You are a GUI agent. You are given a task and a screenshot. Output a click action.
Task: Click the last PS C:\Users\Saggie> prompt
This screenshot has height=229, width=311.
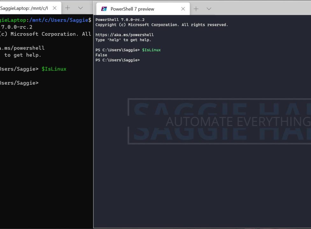coord(117,60)
